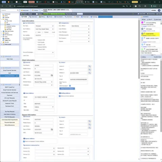
Task: Open the Marital Status dropdown
Action: pyautogui.click(x=44, y=82)
